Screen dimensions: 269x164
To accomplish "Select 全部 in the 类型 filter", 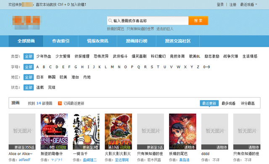I will pos(29,56).
